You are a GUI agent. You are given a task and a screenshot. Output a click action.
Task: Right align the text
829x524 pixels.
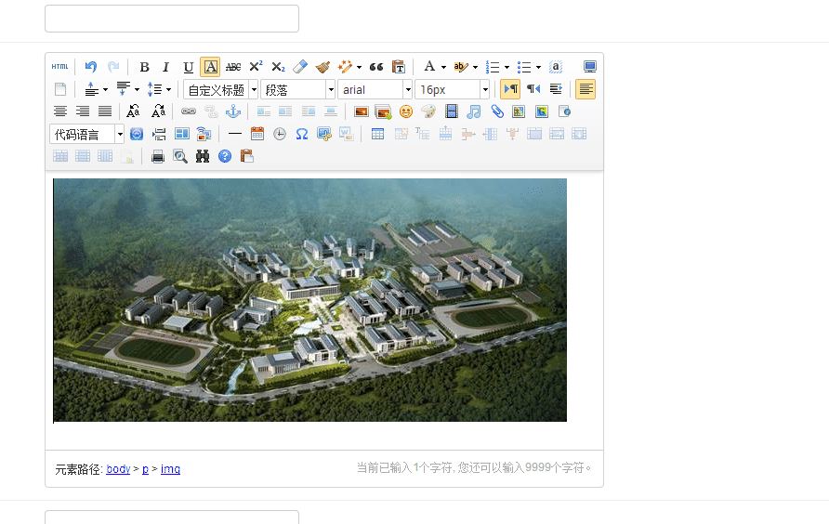point(83,111)
